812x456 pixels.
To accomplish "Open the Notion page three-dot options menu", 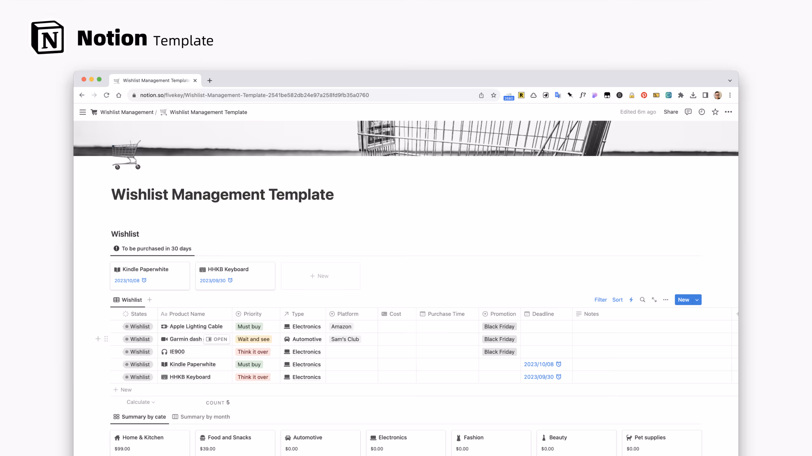I will coord(728,112).
